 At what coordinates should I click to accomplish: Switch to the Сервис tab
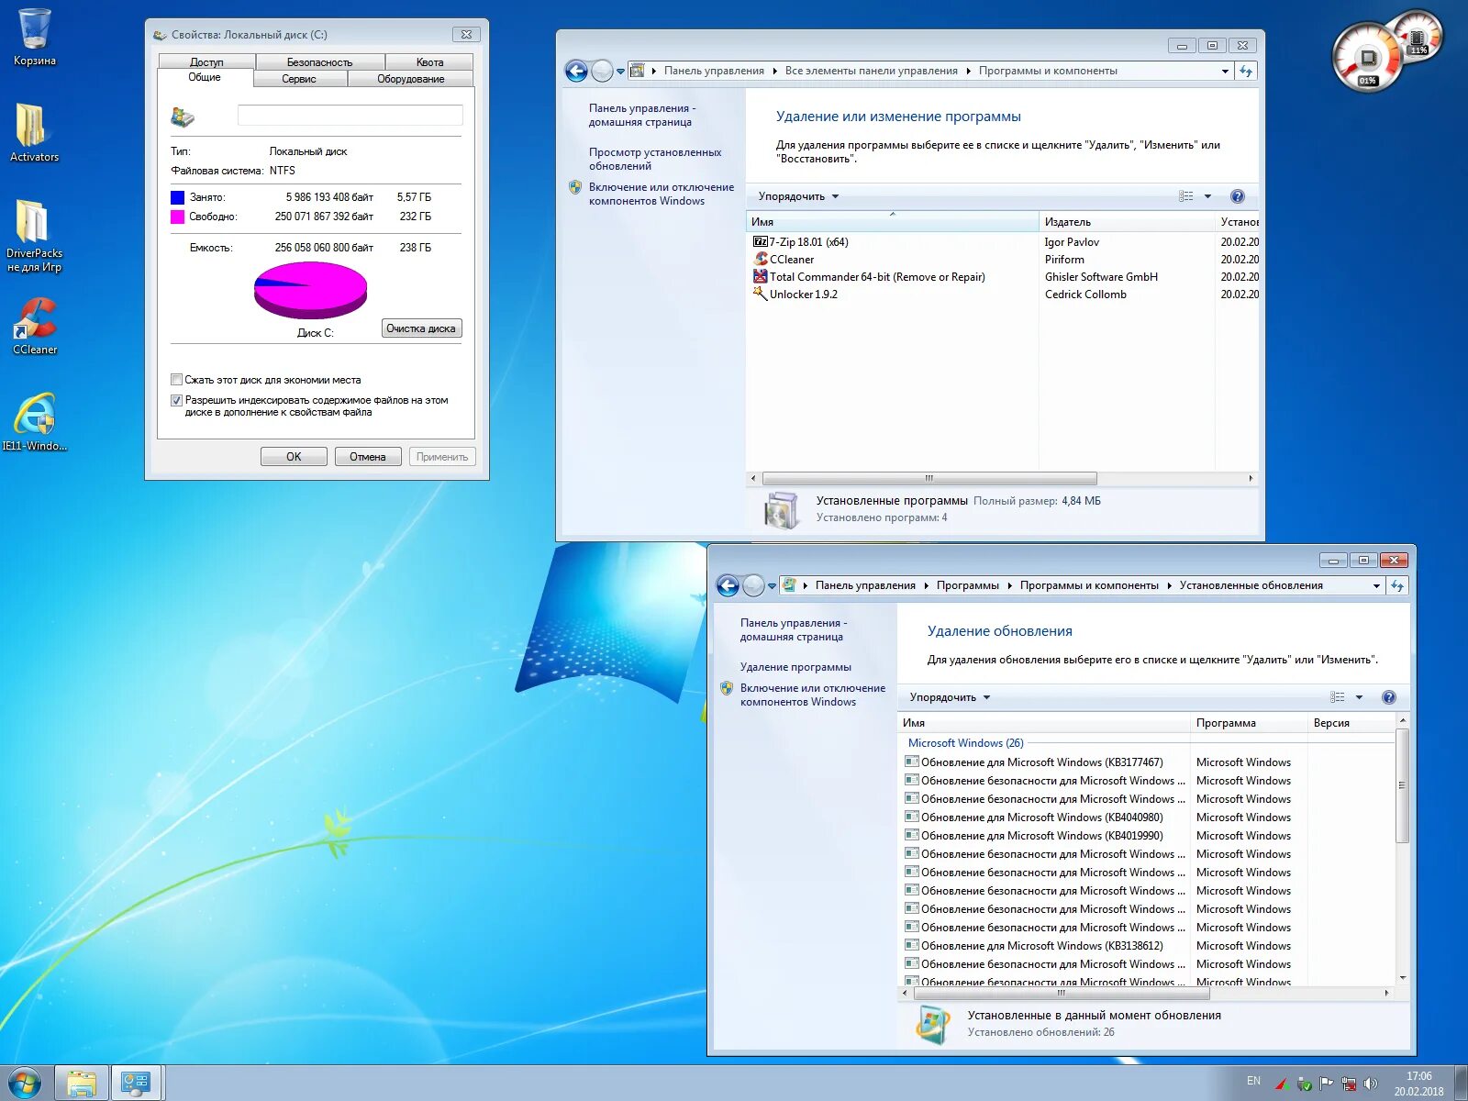coord(299,79)
